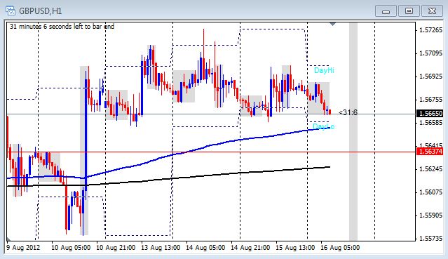This screenshot has width=448, height=259.
Task: Click the 1.57095 price scale value
Action: click(x=430, y=53)
